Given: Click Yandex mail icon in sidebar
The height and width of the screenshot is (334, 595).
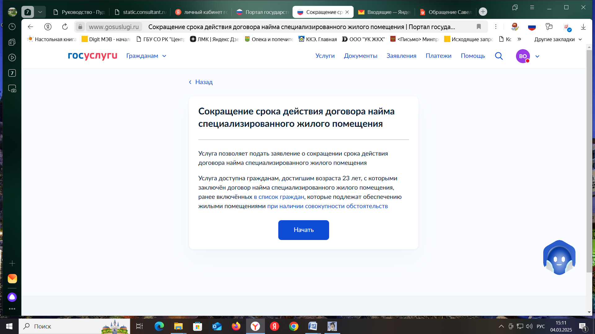Looking at the screenshot, I should [x=12, y=279].
